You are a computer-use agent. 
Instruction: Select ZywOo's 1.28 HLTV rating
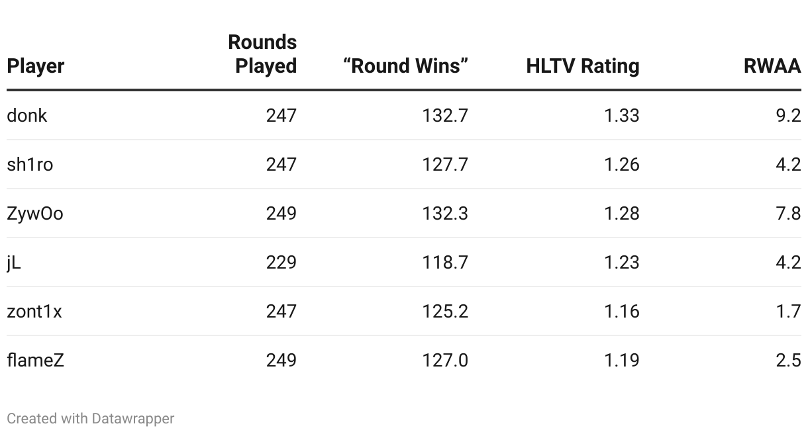tap(621, 213)
